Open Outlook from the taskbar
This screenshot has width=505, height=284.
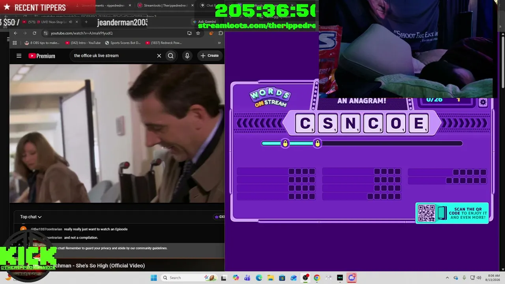(294, 278)
